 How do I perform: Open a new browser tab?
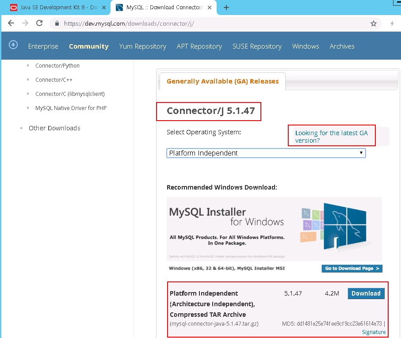[226, 8]
